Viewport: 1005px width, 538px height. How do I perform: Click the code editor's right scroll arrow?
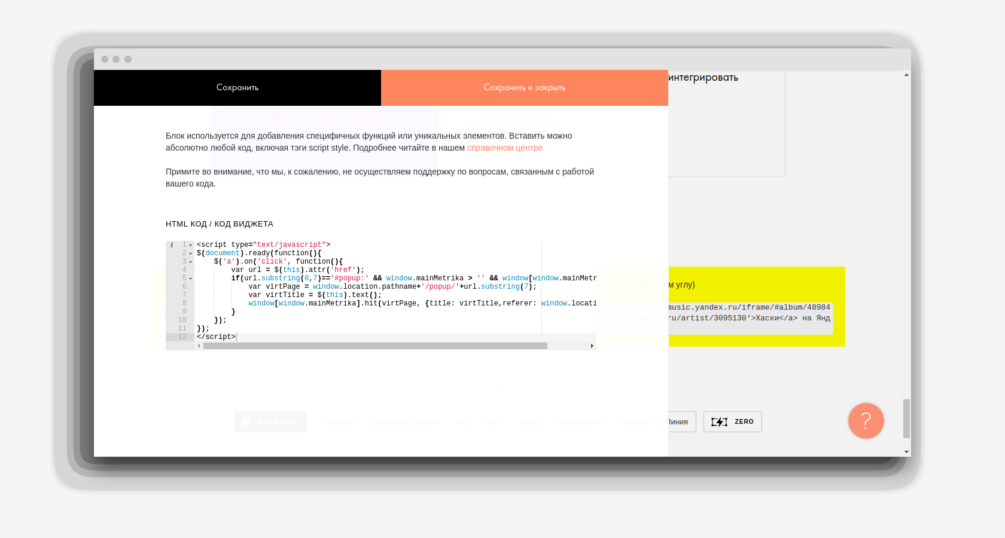tap(592, 346)
